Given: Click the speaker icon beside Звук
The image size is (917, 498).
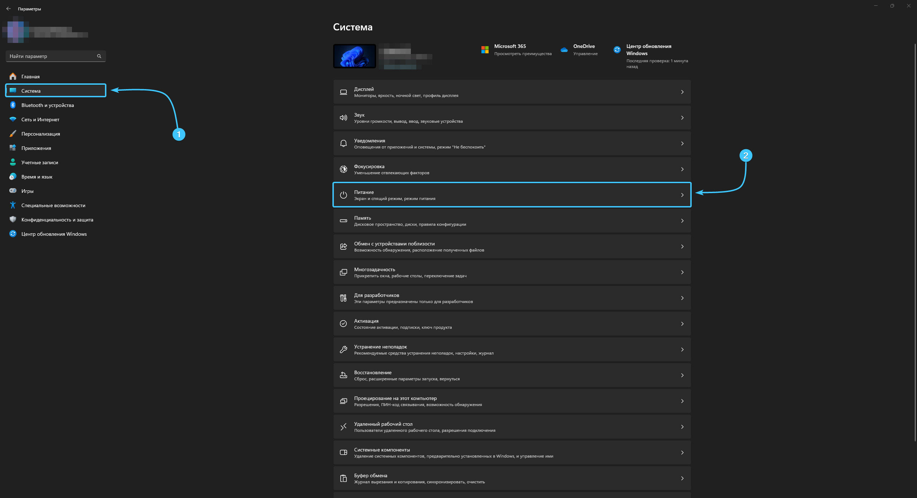Looking at the screenshot, I should (x=344, y=118).
